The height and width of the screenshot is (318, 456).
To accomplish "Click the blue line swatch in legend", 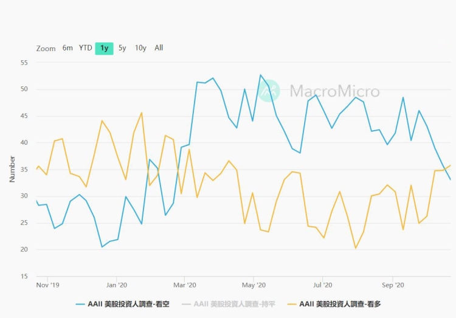I will click(80, 303).
